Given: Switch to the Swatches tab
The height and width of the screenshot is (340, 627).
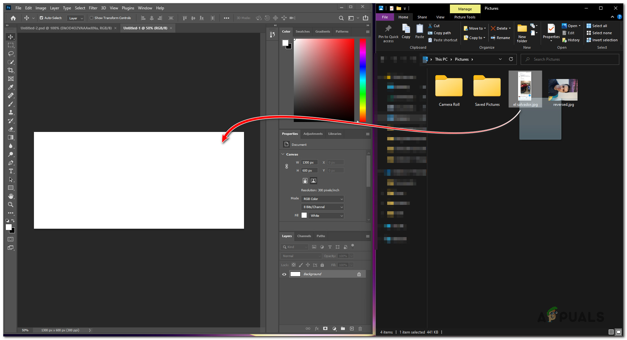Looking at the screenshot, I should click(303, 32).
